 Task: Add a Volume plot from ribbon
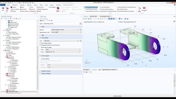click(13, 7)
